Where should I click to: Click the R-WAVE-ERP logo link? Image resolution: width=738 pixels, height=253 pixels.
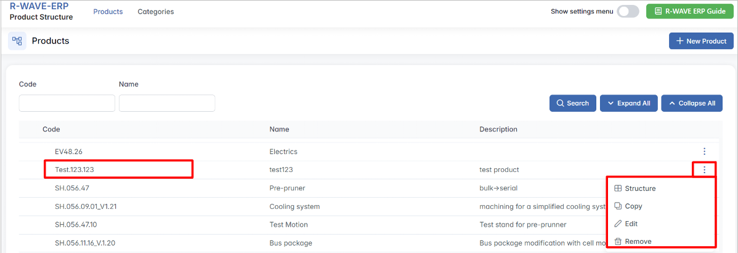[39, 6]
